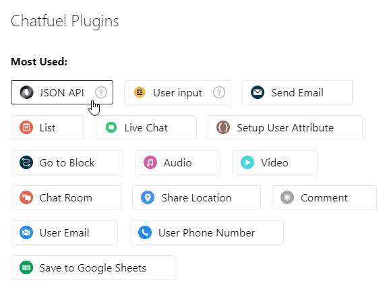385x289 pixels.
Task: Select the yellow User input icon
Action: pos(140,92)
